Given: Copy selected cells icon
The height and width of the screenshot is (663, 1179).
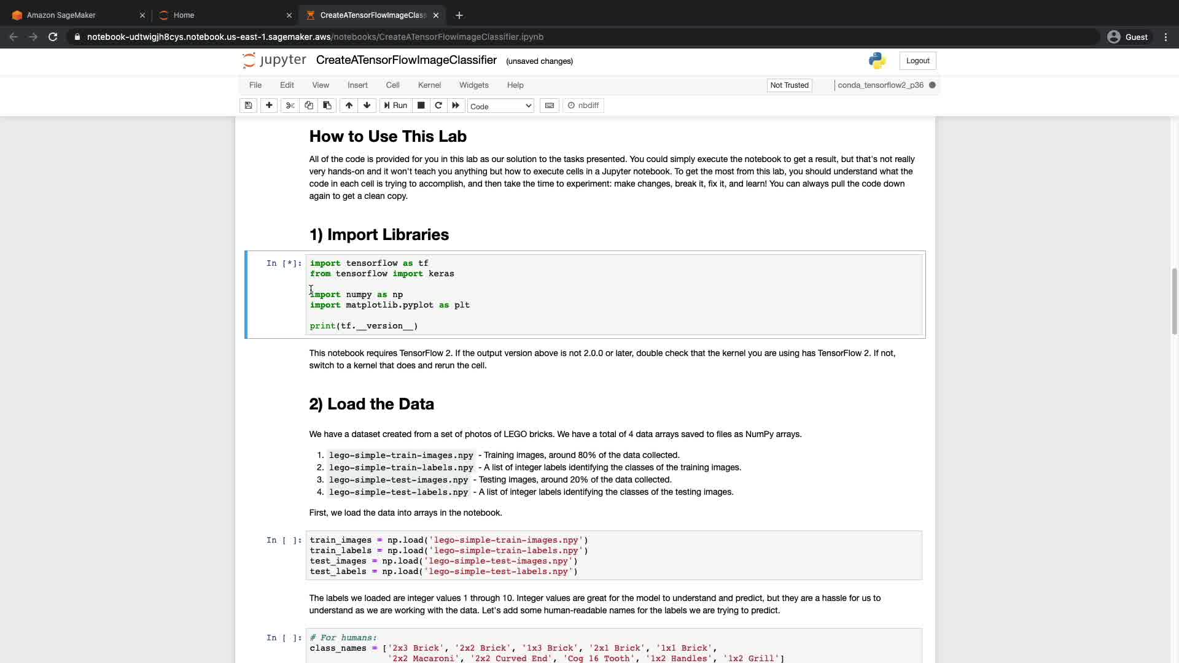Looking at the screenshot, I should pyautogui.click(x=309, y=106).
